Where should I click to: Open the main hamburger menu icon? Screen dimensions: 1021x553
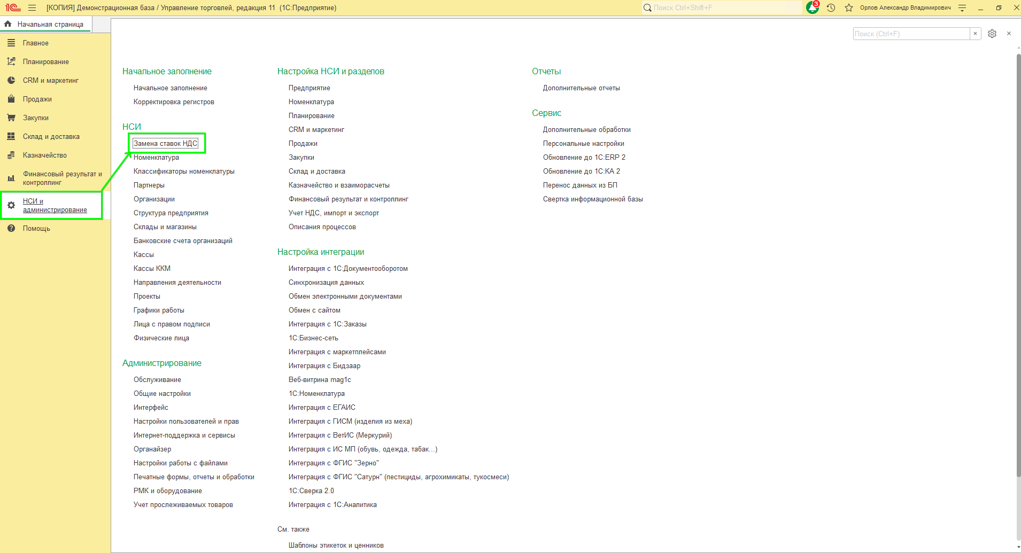coord(32,7)
